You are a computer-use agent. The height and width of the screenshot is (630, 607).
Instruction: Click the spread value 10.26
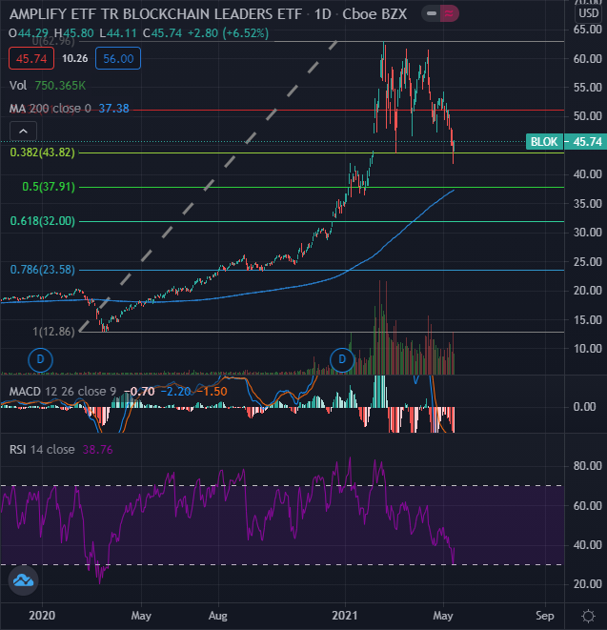point(74,59)
